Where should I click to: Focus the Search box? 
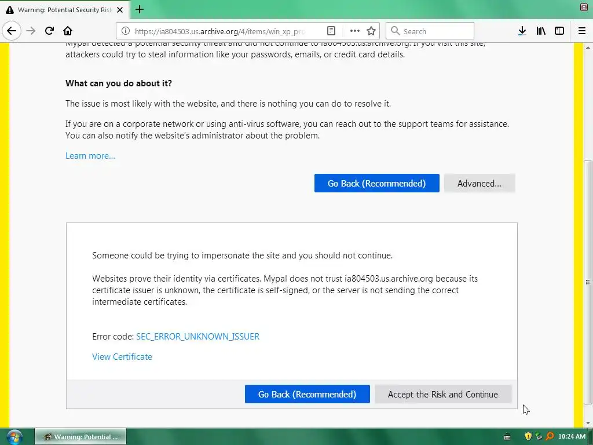[430, 31]
